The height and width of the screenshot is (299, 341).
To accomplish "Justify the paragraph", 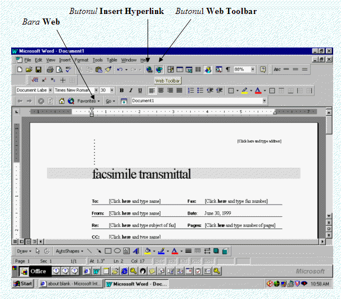I will 179,91.
